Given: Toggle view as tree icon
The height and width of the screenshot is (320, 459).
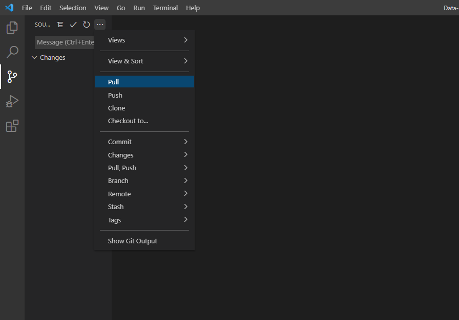Looking at the screenshot, I should [60, 25].
